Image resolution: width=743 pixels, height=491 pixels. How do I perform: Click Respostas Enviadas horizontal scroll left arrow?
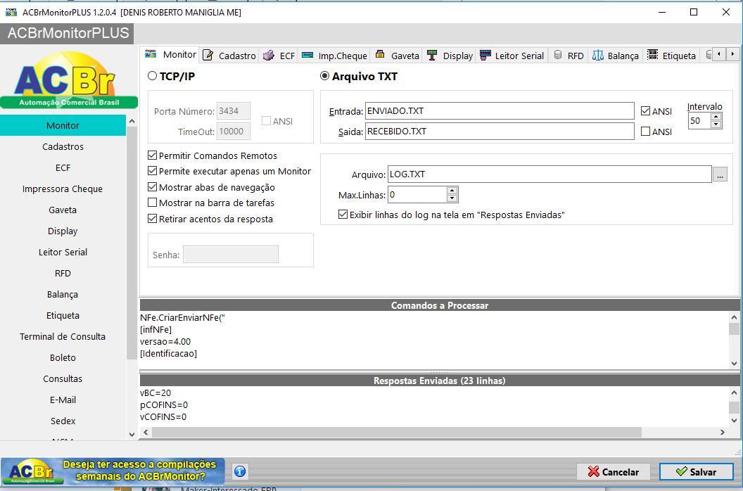146,432
